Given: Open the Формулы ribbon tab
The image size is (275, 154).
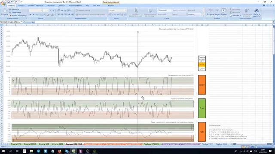Looking at the screenshot, I should 51,6.
